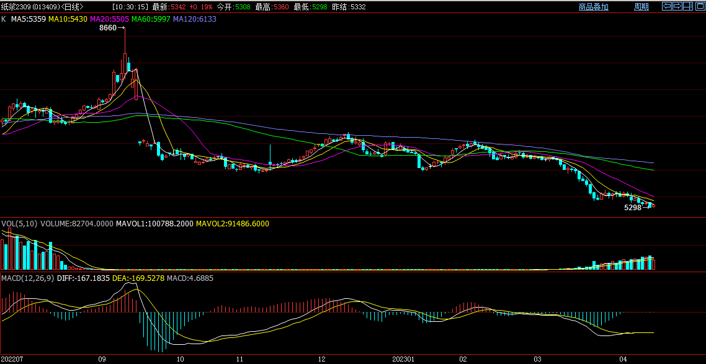Click the left arrow previous-contract icon
Screen dimensions: 706x364
pos(667,7)
